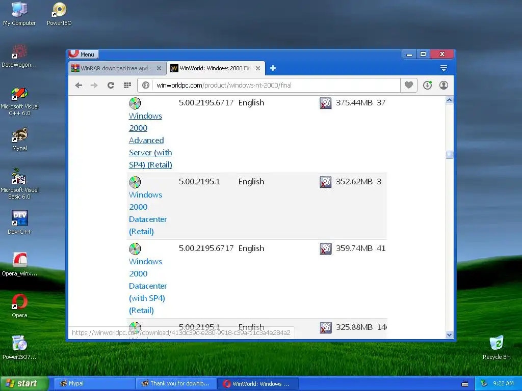The height and width of the screenshot is (391, 522).
Task: Click the keyboard icon in taskbar
Action: (465, 384)
